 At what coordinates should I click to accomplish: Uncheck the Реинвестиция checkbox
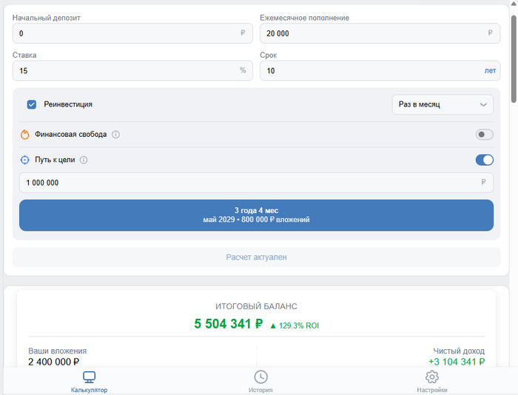click(32, 104)
